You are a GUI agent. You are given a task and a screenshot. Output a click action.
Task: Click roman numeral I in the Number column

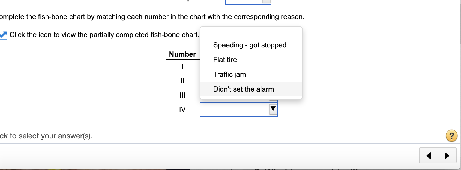(x=182, y=67)
